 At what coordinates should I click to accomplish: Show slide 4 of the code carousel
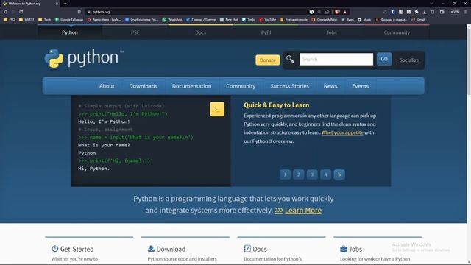[325, 174]
